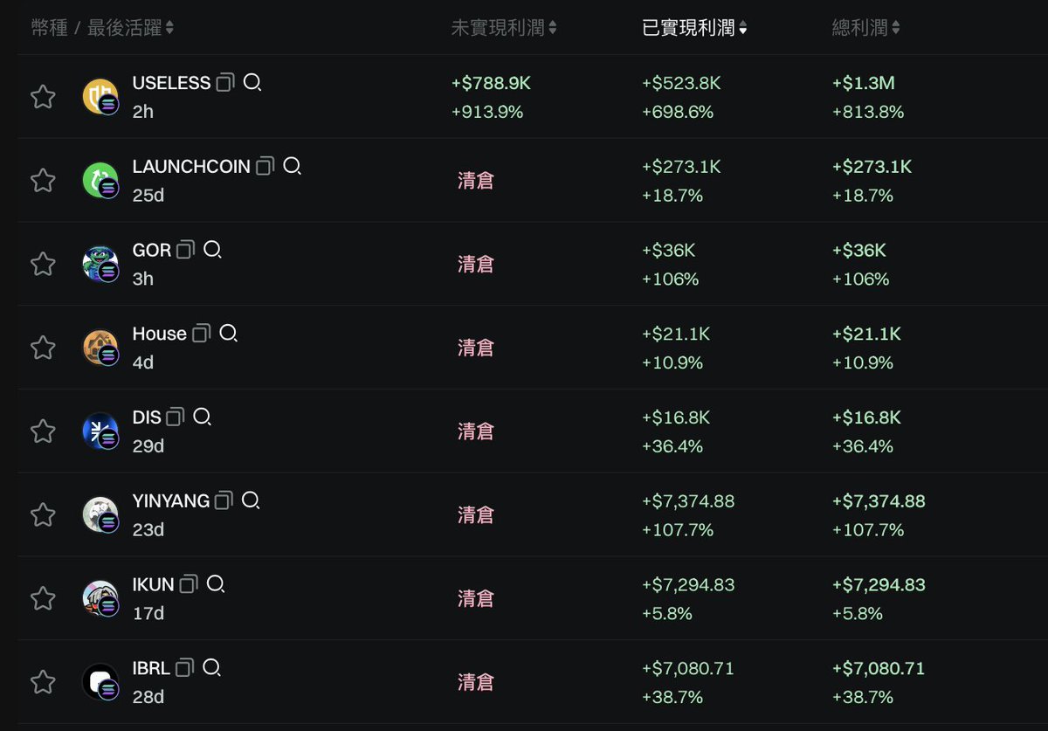Click the House token avatar
Viewport: 1048px width, 731px height.
[x=100, y=347]
